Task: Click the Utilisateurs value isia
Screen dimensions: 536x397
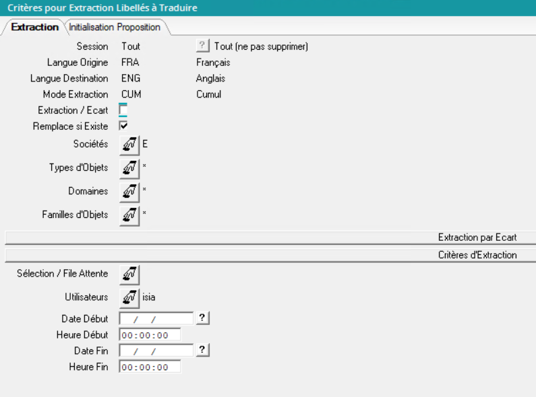Action: click(149, 297)
